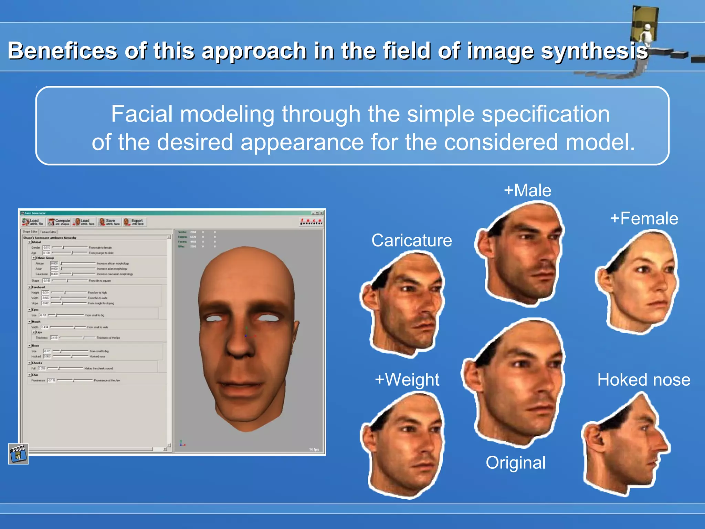Click the +Male face image
This screenshot has height=529, width=705.
tap(520, 254)
